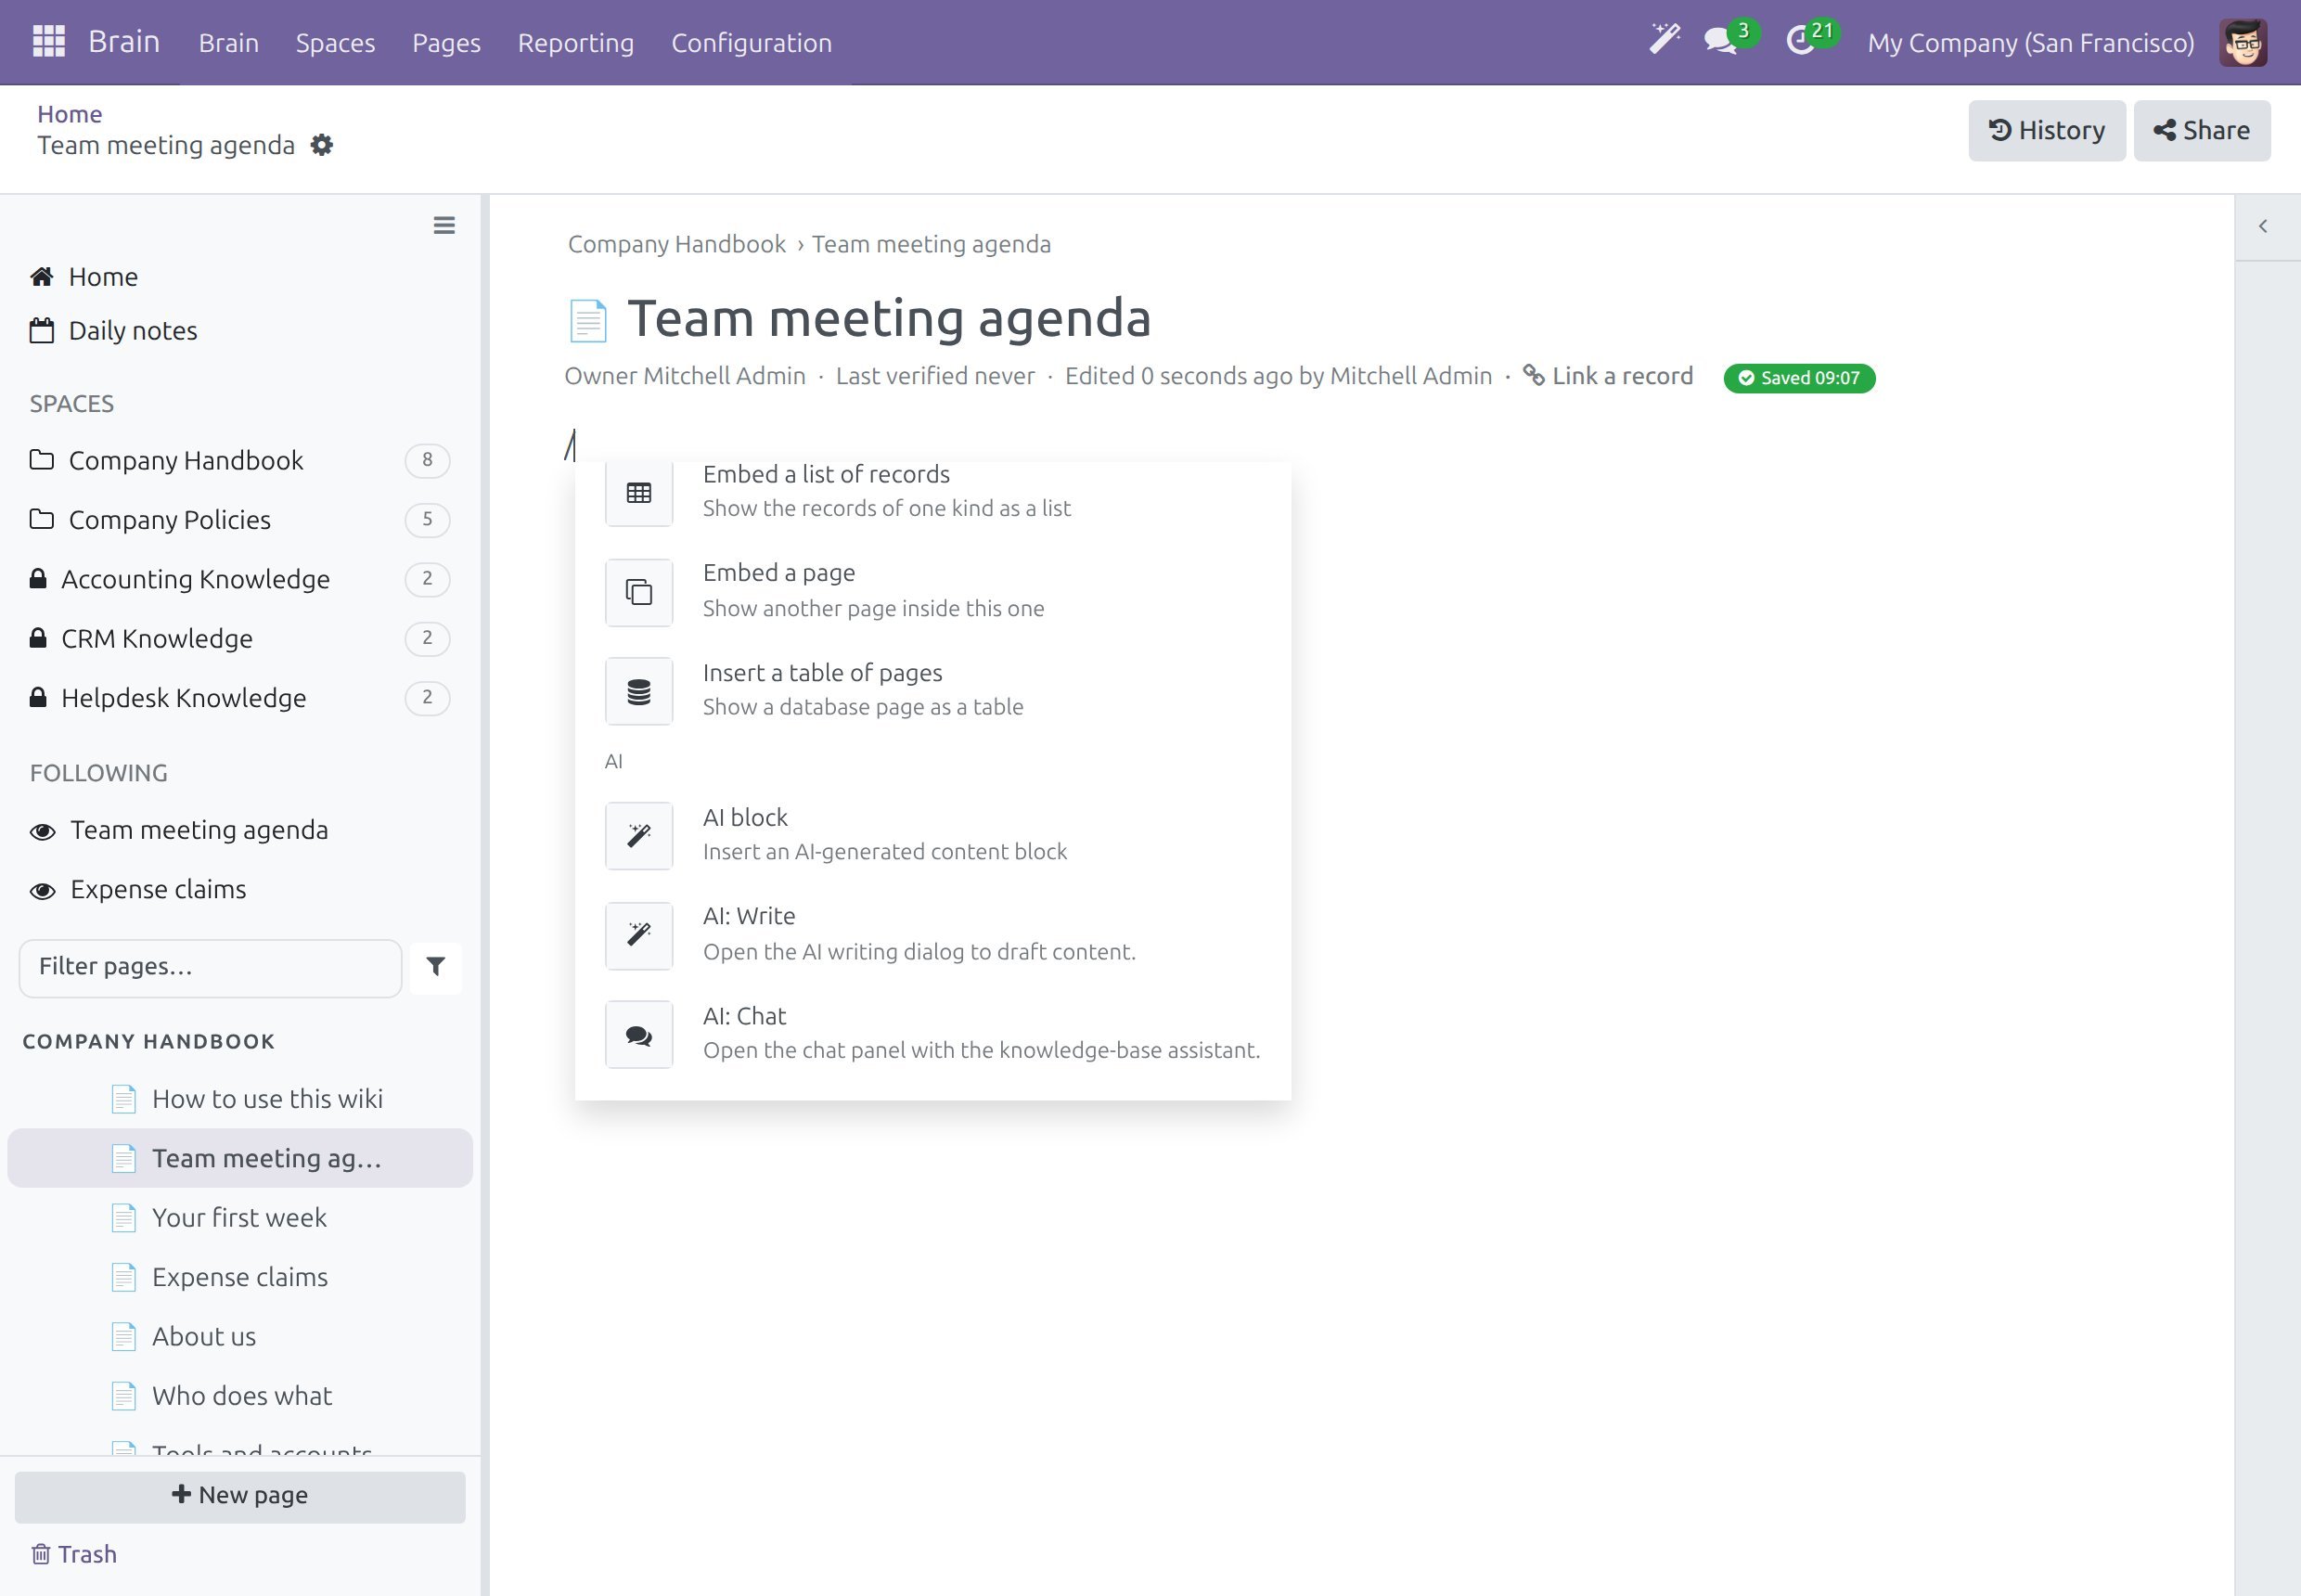Click the Share button
2301x1596 pixels.
coord(2202,130)
